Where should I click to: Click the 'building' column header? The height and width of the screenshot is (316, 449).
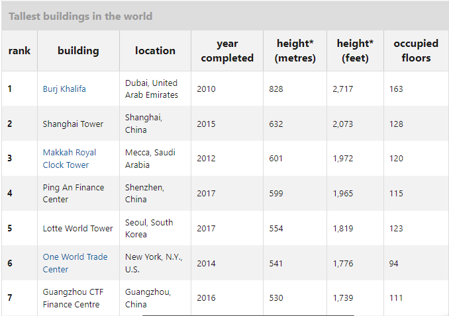point(78,51)
